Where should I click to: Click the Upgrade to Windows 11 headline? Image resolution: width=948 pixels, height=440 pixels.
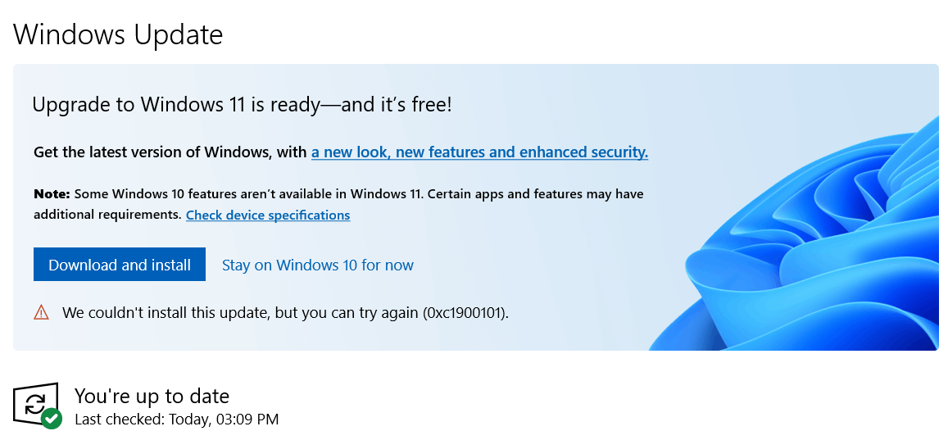click(242, 105)
